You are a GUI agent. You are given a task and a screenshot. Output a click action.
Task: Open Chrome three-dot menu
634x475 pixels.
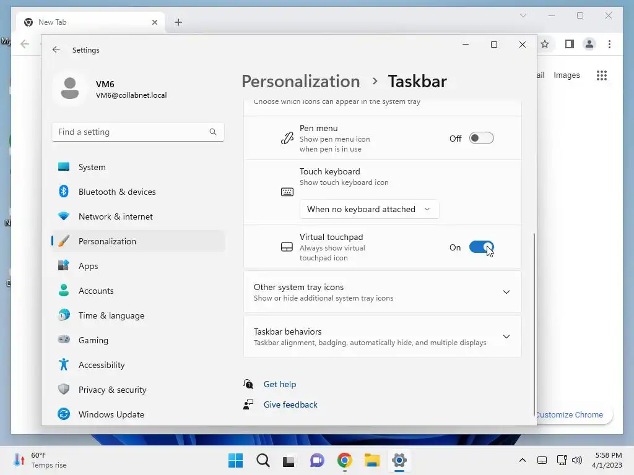(609, 44)
